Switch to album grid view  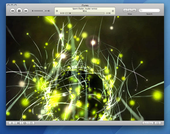click(130, 10)
